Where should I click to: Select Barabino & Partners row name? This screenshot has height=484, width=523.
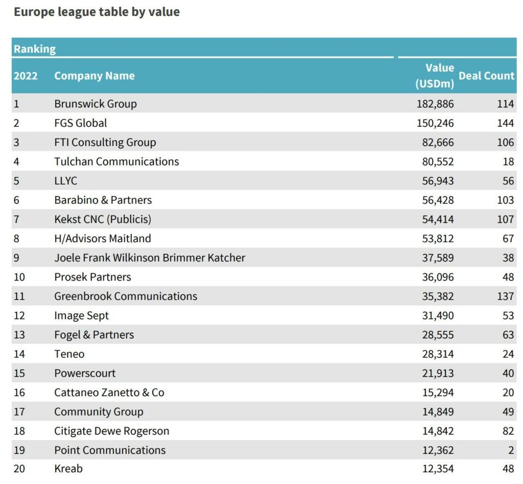click(103, 200)
